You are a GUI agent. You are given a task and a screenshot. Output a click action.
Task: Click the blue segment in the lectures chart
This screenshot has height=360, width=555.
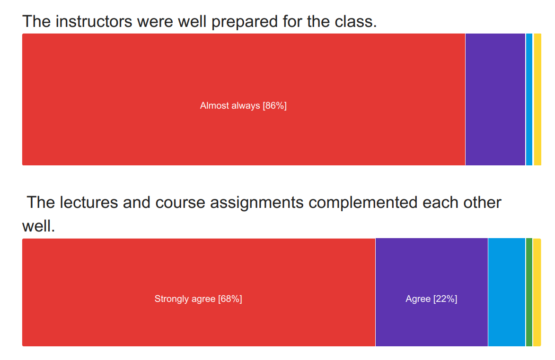tap(506, 292)
